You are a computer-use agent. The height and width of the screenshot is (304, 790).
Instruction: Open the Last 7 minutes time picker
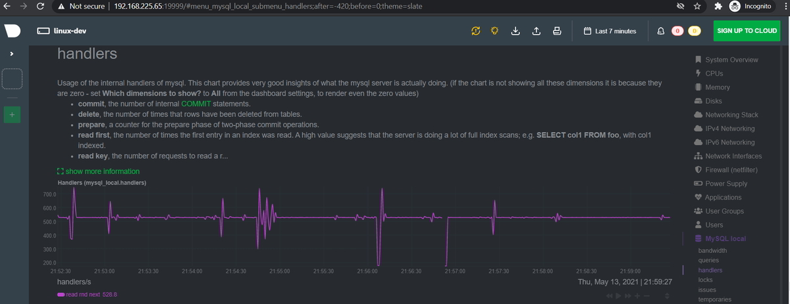(610, 31)
